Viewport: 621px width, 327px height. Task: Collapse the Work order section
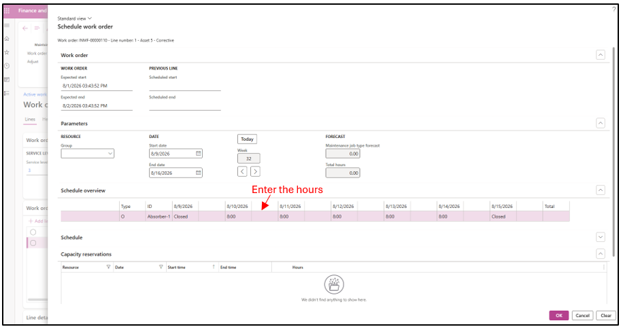[x=601, y=55]
